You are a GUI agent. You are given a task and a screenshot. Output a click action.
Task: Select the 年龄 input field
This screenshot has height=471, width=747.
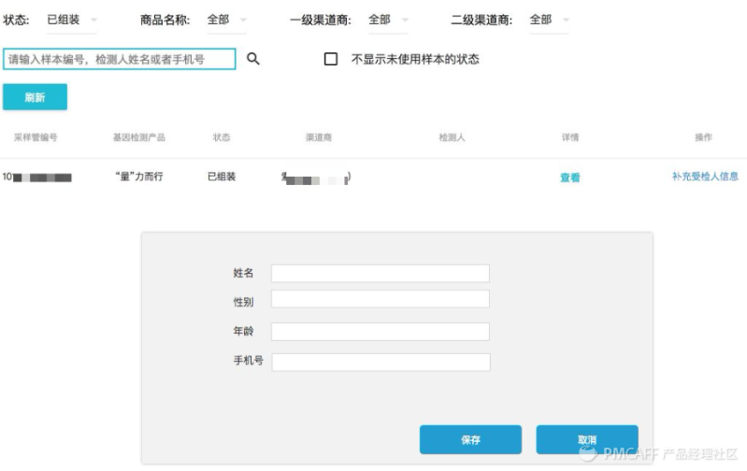[x=381, y=332]
